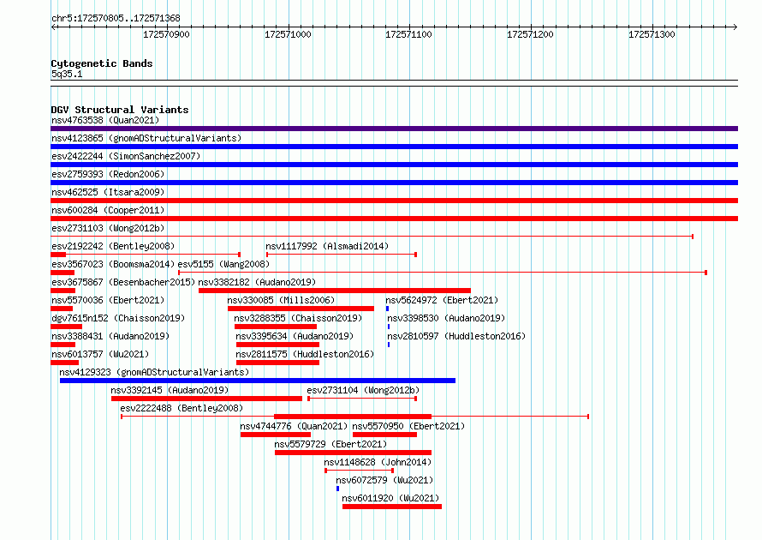The width and height of the screenshot is (762, 540).
Task: Open nsv462525 (Itsara2009) label
Action: pyautogui.click(x=108, y=192)
